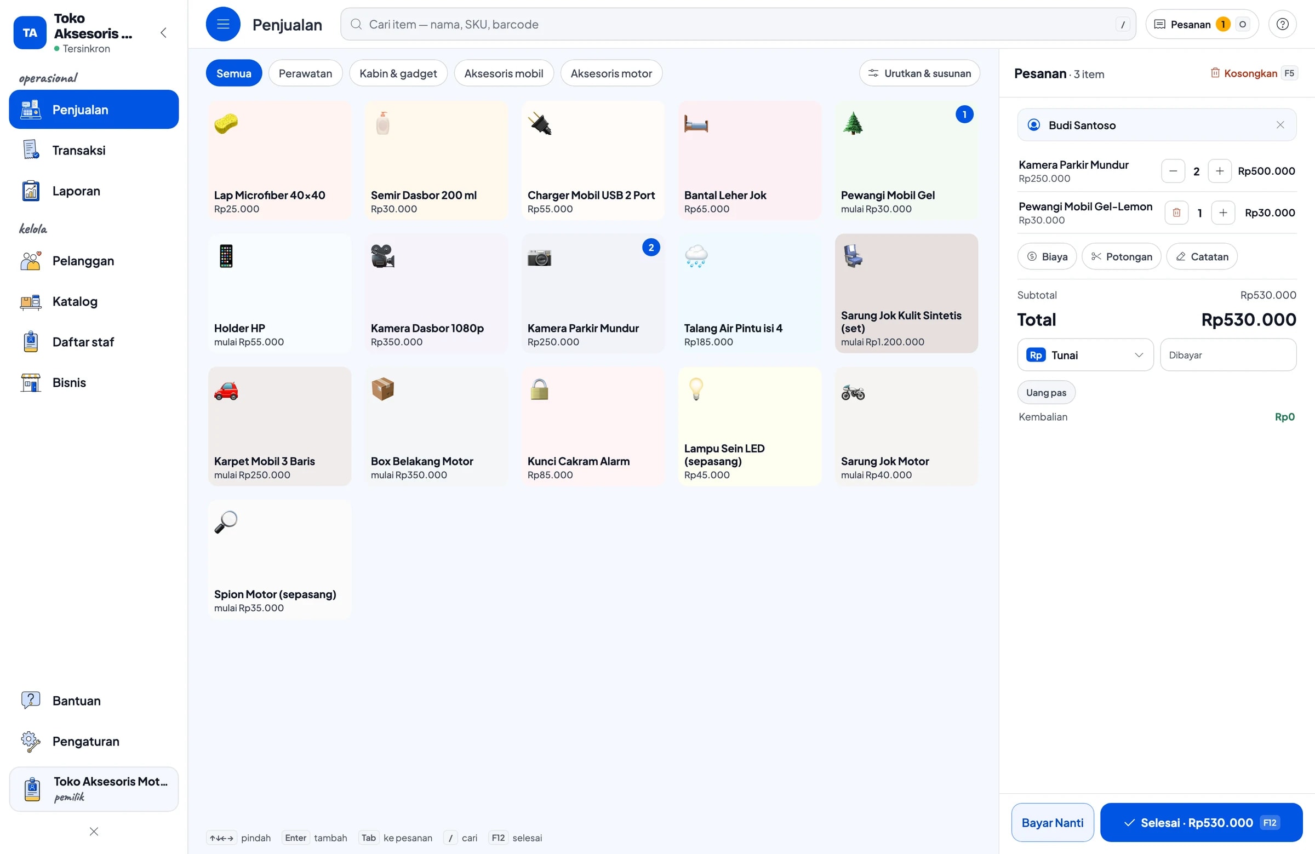Image resolution: width=1315 pixels, height=854 pixels.
Task: Open Pengaturan settings
Action: 94,741
